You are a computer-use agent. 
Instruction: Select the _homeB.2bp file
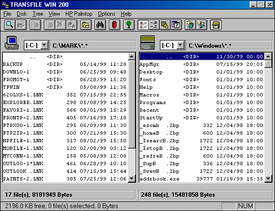202,133
